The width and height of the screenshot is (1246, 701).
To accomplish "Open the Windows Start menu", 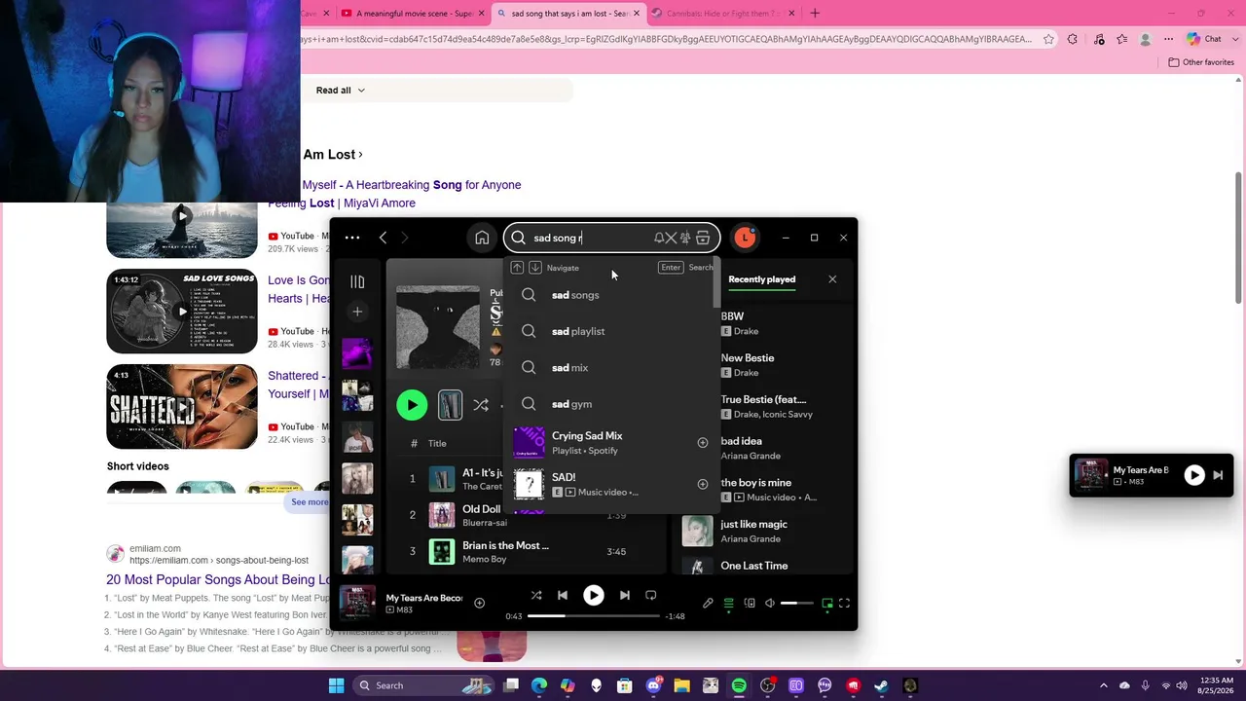I will 337,685.
